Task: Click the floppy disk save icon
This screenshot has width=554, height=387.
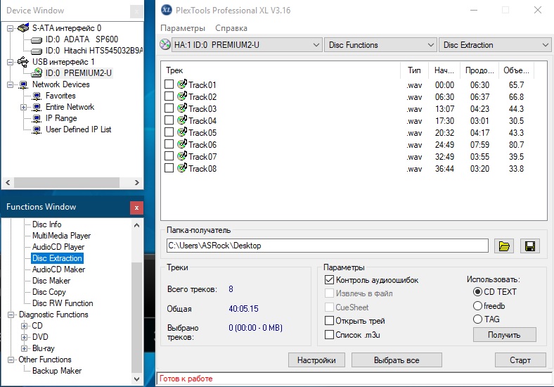Action: 530,246
